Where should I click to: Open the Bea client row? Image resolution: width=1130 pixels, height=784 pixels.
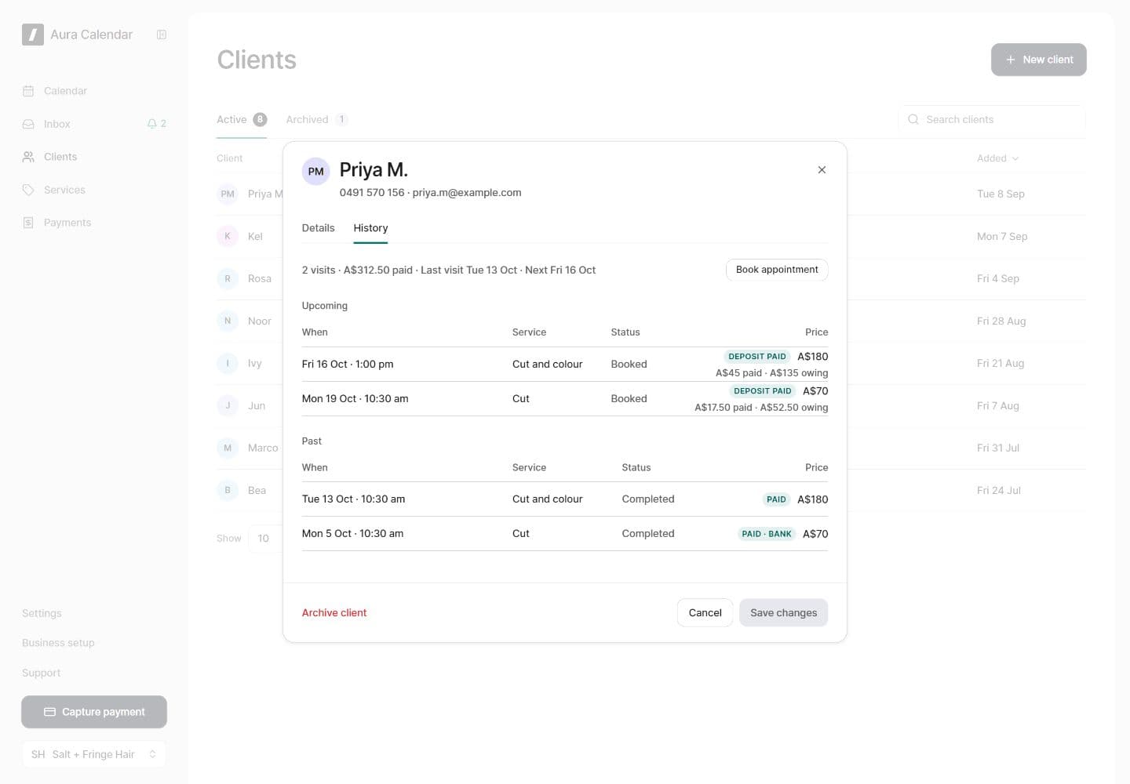250,490
